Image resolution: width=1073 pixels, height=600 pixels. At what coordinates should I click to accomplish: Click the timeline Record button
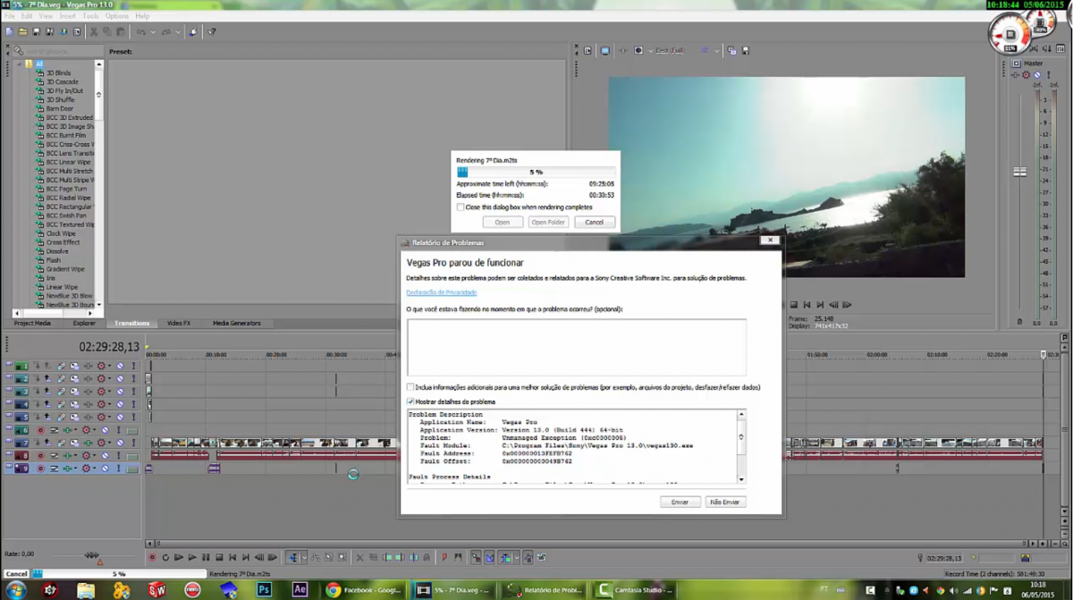tap(152, 557)
